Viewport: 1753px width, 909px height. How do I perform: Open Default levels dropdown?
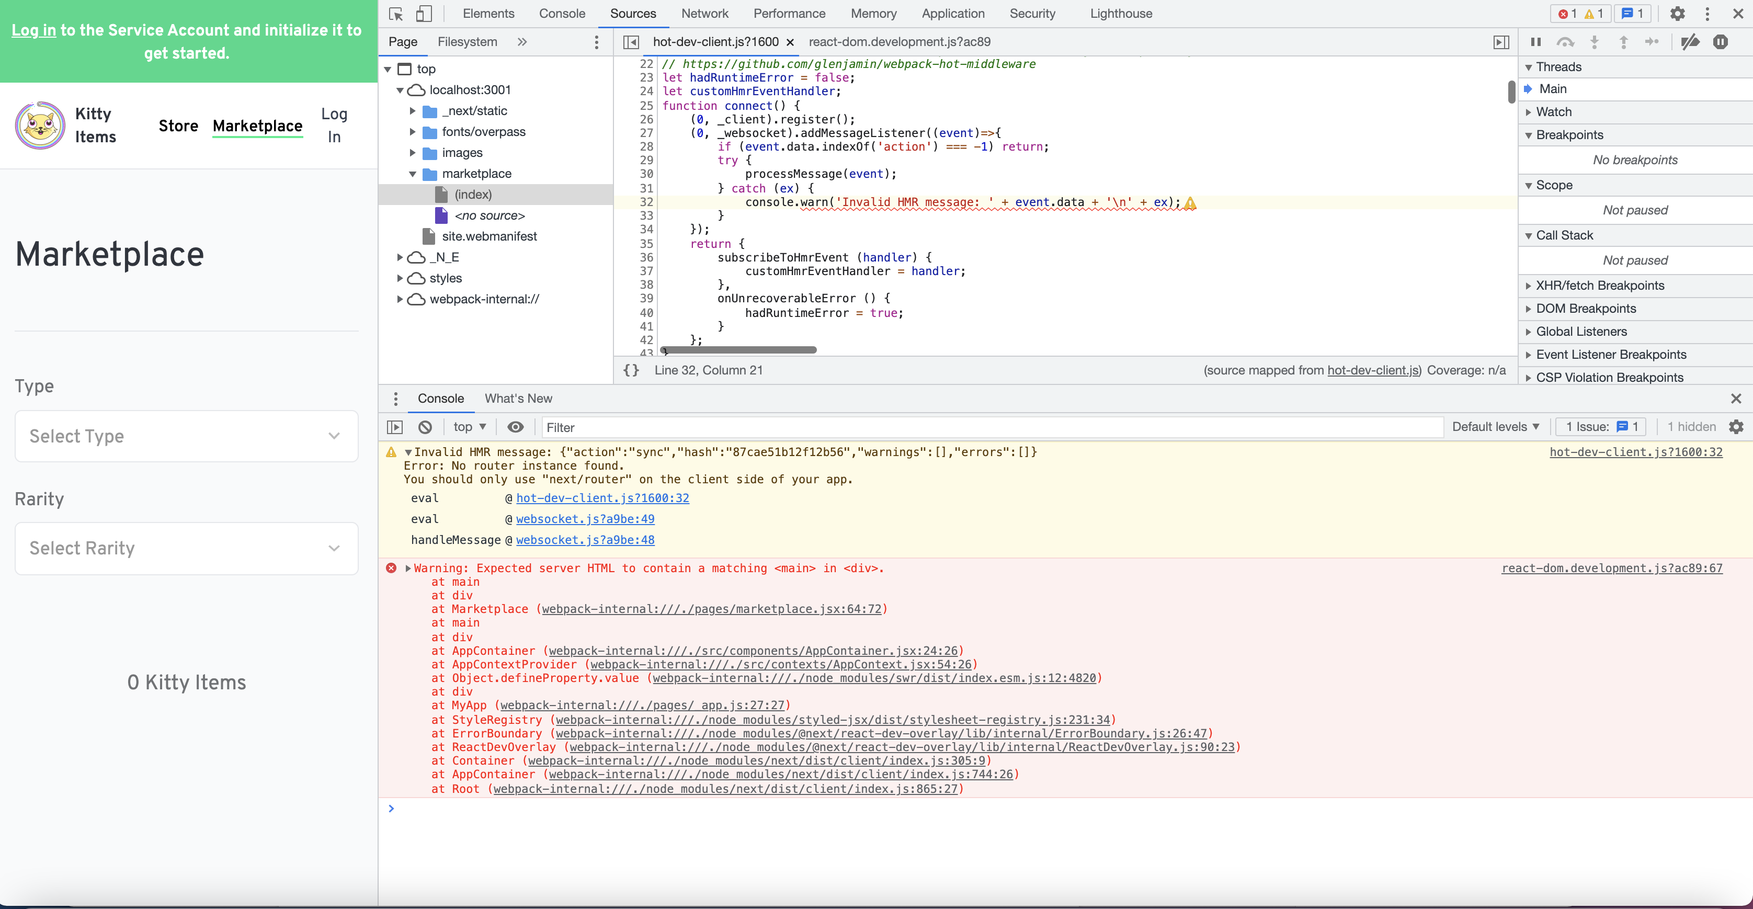1495,427
